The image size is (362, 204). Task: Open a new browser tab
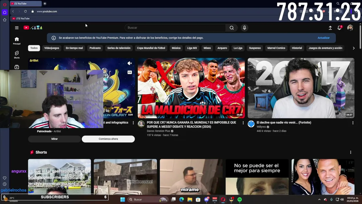pyautogui.click(x=45, y=3)
